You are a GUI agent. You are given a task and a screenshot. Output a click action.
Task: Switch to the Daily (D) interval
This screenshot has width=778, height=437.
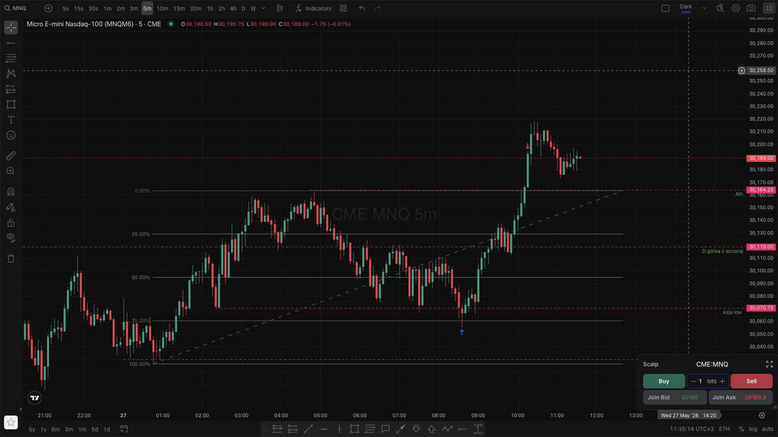click(243, 8)
